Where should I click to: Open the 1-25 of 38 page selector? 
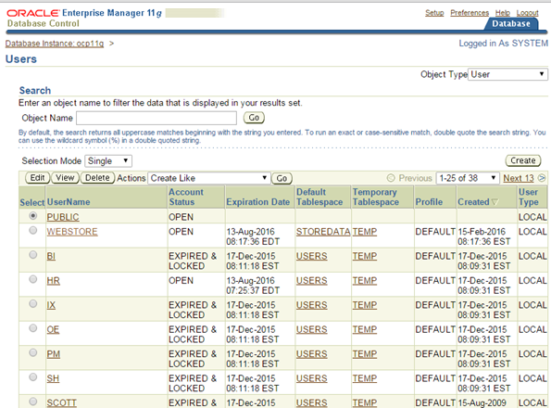468,178
